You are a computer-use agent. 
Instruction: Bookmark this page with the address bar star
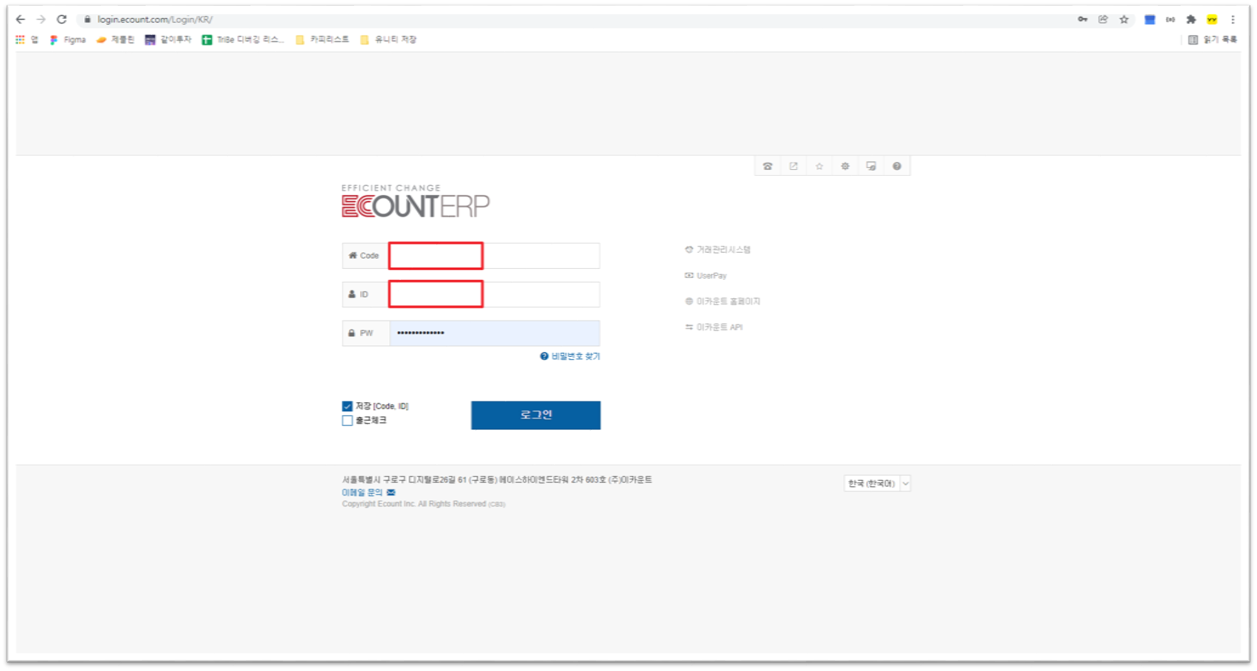coord(1124,19)
